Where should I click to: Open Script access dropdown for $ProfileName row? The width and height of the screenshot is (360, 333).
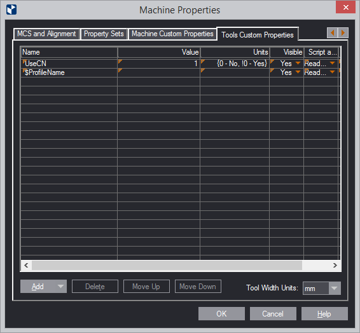tap(332, 72)
